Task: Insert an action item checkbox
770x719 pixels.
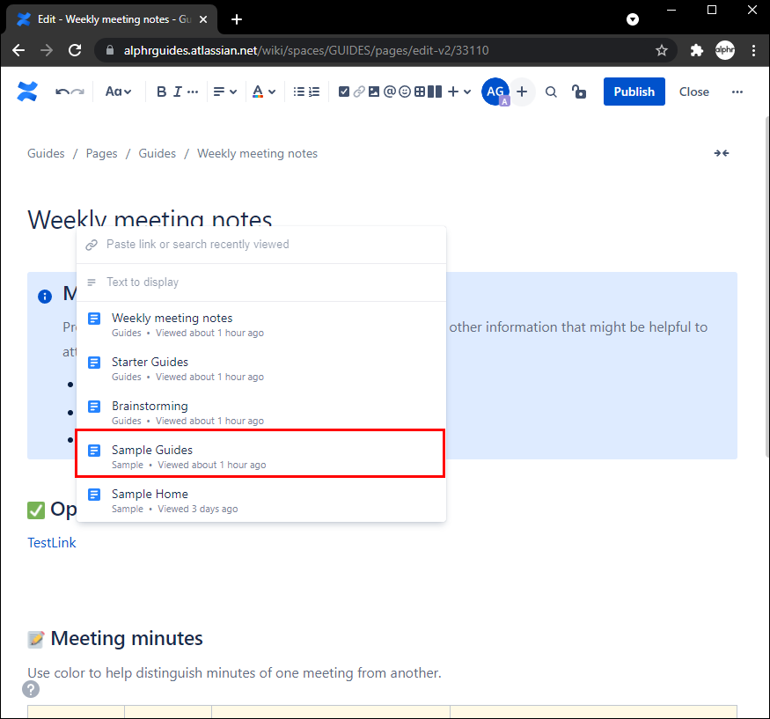Action: click(344, 92)
